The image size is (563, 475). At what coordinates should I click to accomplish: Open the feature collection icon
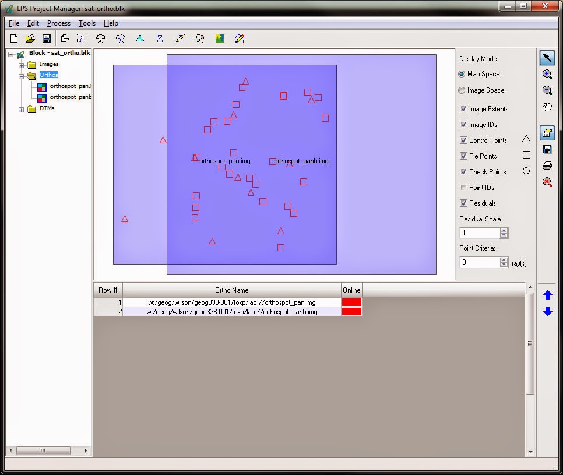click(240, 38)
